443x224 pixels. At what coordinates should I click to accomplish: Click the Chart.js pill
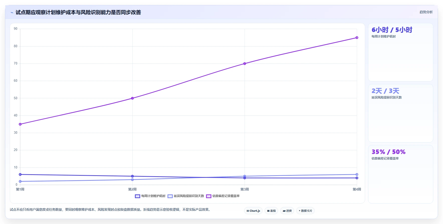(253, 211)
